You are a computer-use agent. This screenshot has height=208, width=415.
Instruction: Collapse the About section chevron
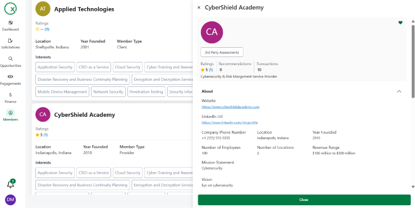click(399, 91)
